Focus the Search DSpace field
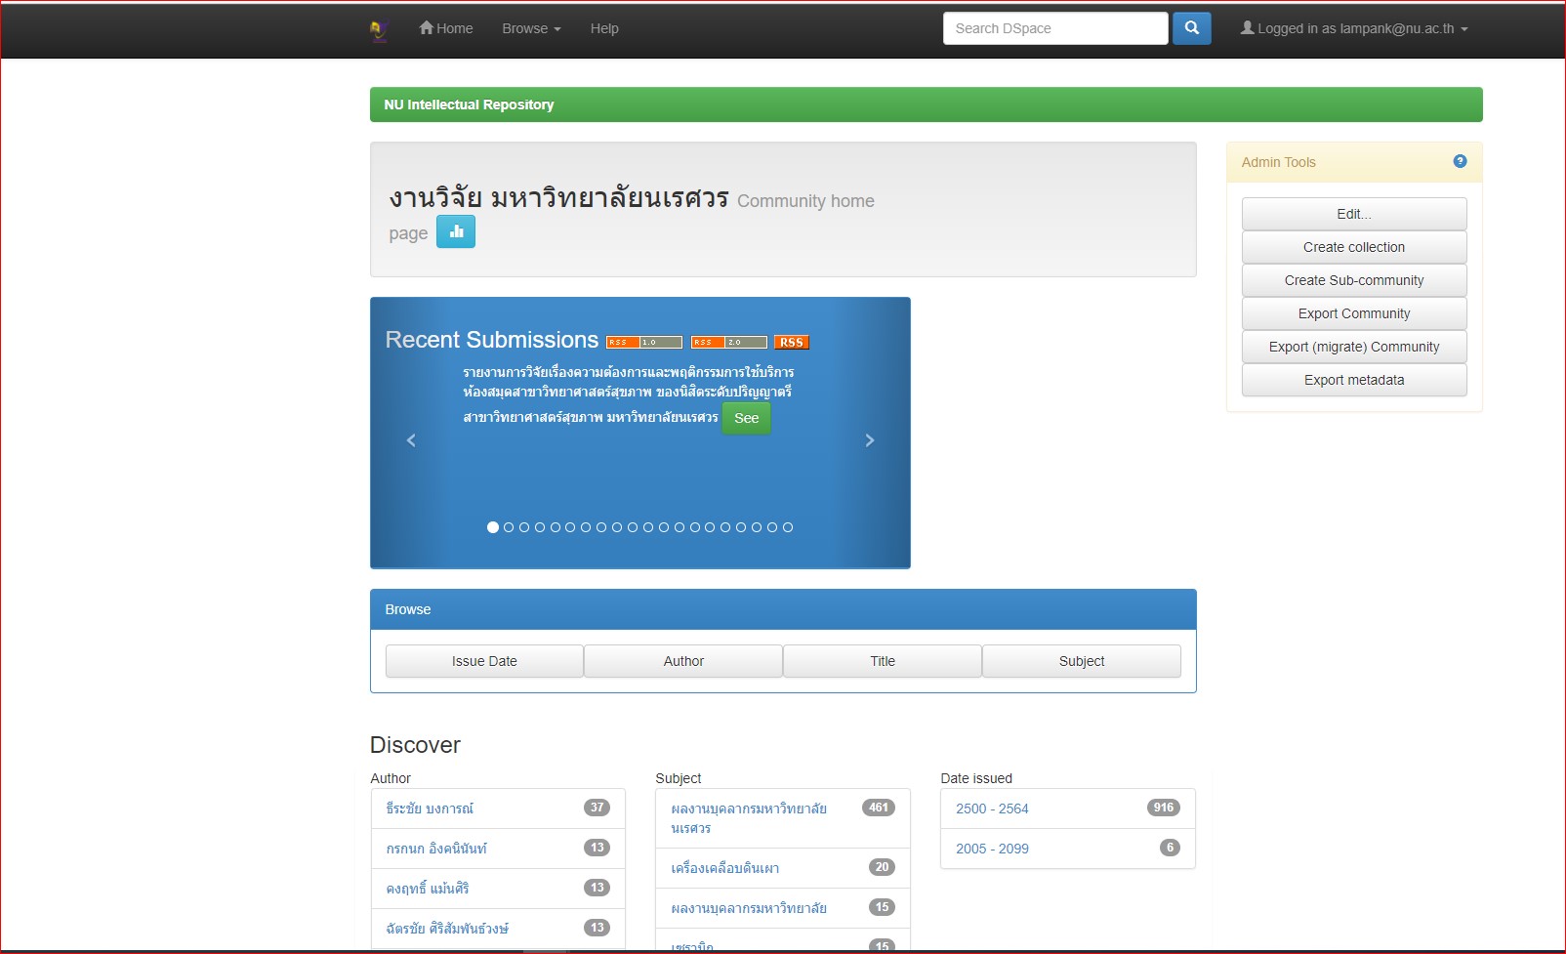This screenshot has width=1566, height=954. pyautogui.click(x=1055, y=28)
